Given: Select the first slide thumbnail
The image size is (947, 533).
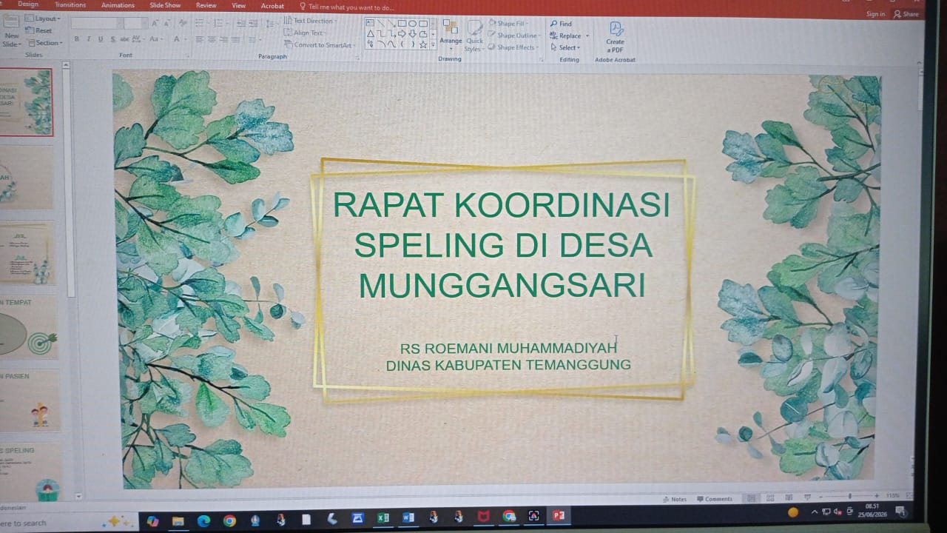Looking at the screenshot, I should coord(27,102).
